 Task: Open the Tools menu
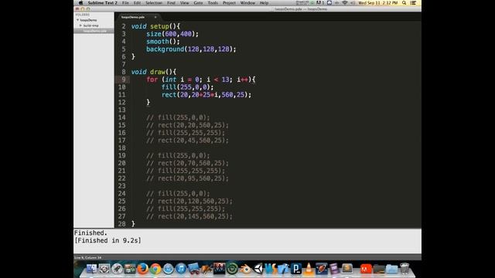pyautogui.click(x=213, y=3)
